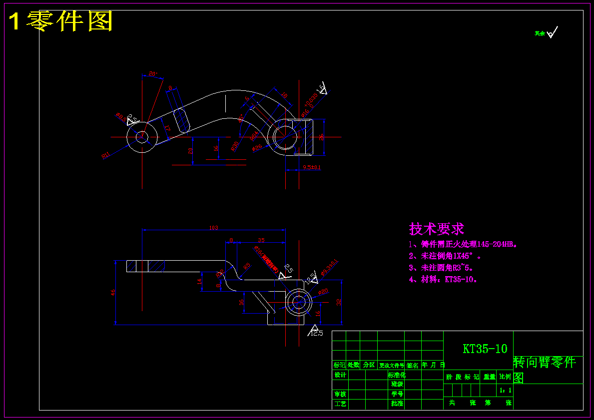Select the '12.5' roughness symbol below bottom view
This screenshot has width=594, height=420.
tap(315, 331)
